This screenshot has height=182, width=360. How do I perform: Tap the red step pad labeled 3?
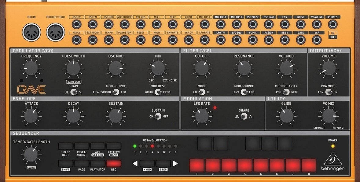click(x=229, y=166)
